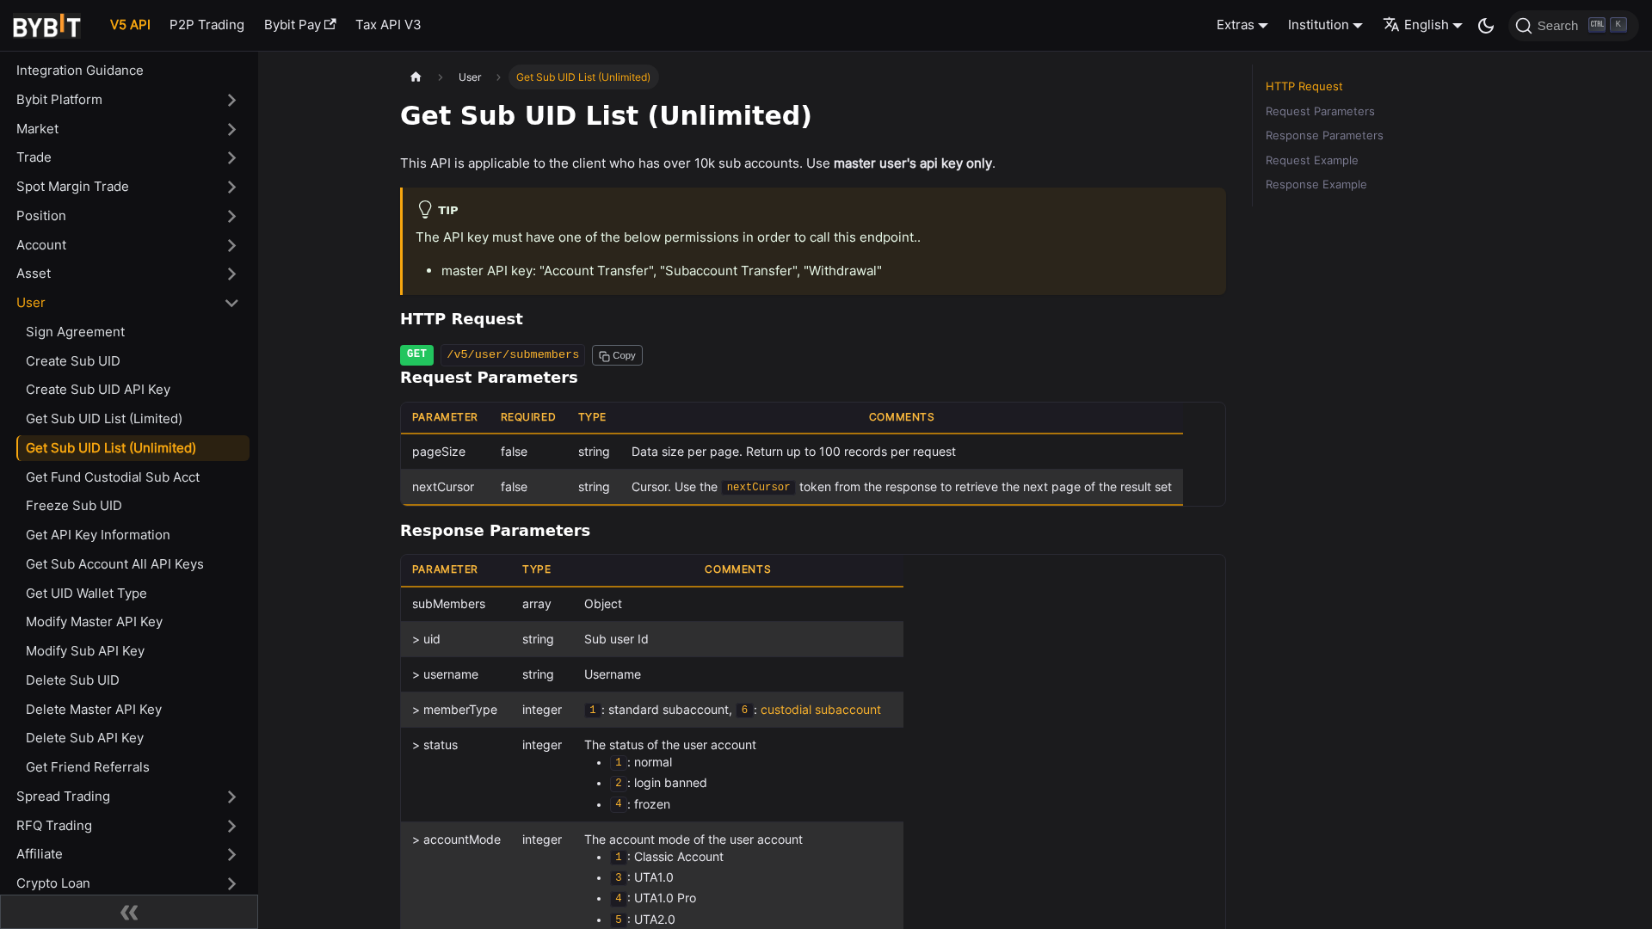Open P2P Trading tab

(x=206, y=25)
